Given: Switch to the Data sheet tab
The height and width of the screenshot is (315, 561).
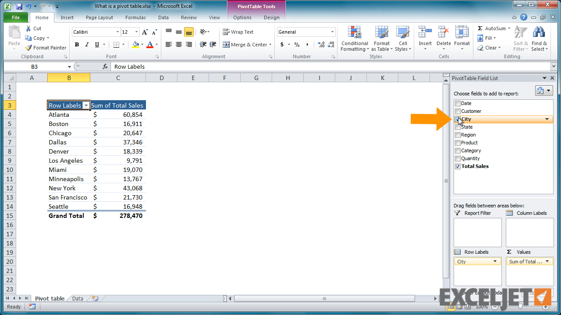Looking at the screenshot, I should click(77, 298).
